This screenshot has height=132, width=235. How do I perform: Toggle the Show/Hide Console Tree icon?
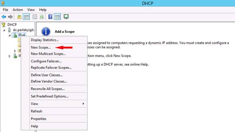26,16
